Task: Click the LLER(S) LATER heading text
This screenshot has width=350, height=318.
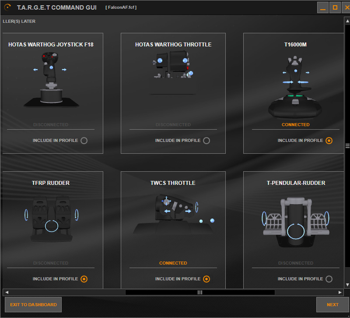Action: (x=19, y=21)
